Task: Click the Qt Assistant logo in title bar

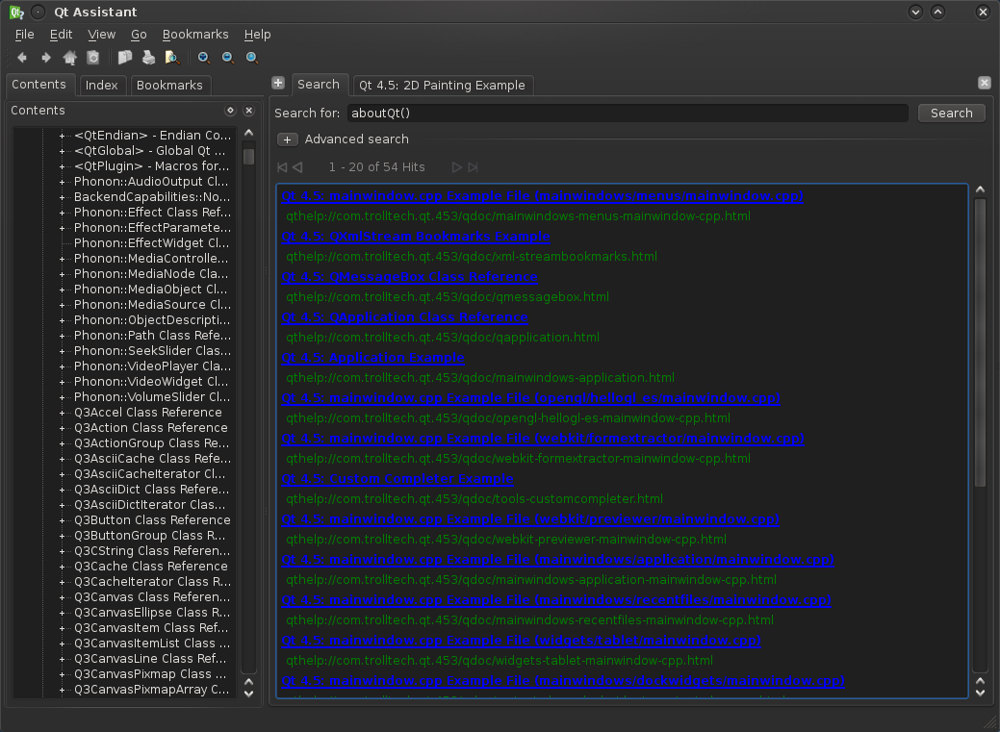Action: pos(16,13)
